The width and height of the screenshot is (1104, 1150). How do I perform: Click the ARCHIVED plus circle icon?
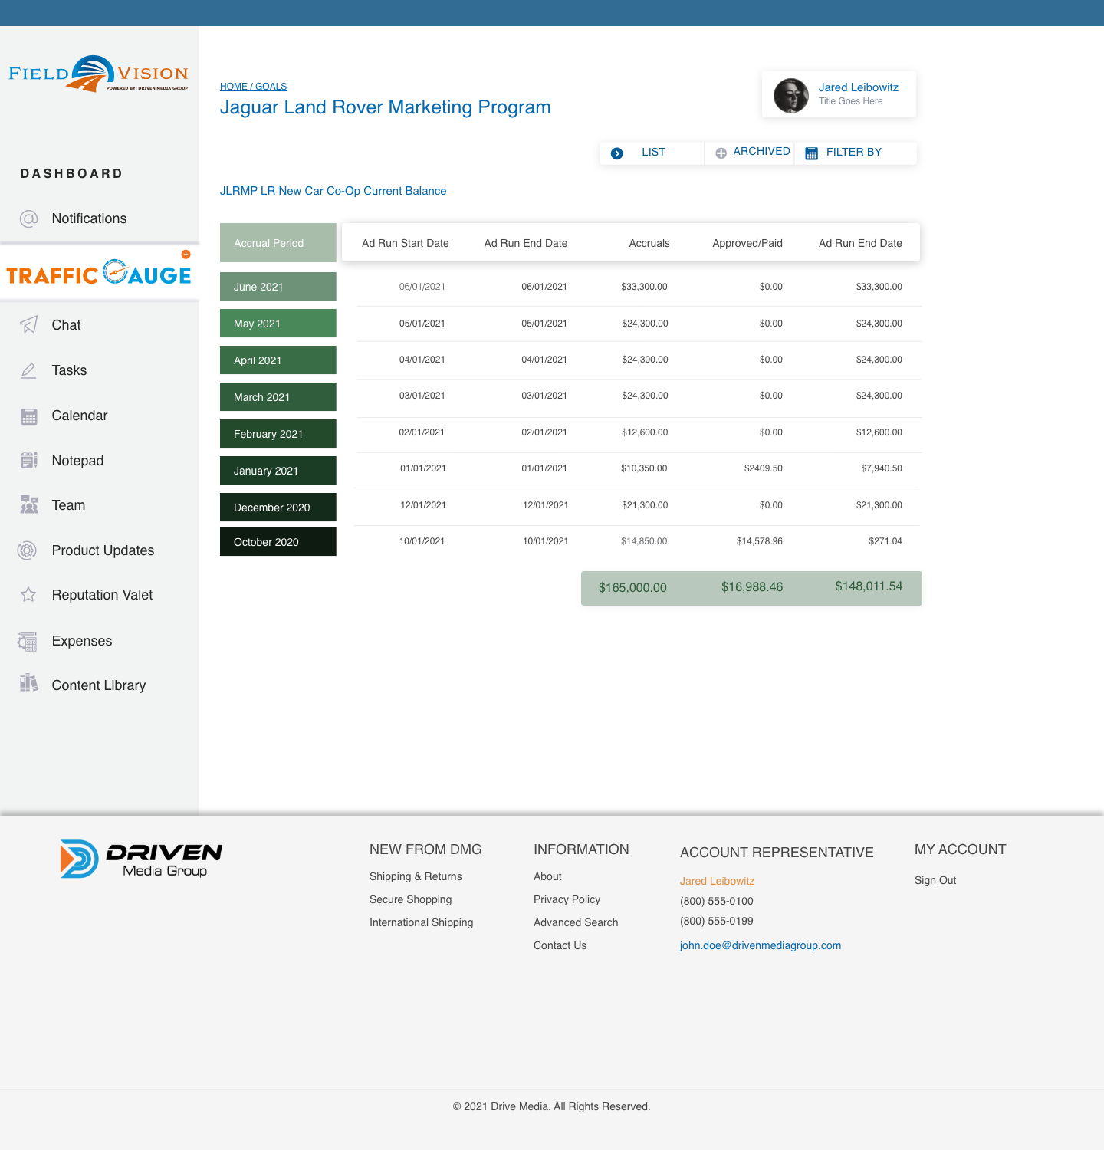[721, 153]
